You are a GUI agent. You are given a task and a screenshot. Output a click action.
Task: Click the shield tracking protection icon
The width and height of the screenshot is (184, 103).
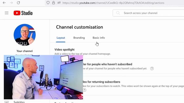[48, 3]
